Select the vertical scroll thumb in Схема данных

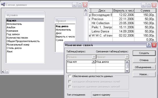point(85,14)
